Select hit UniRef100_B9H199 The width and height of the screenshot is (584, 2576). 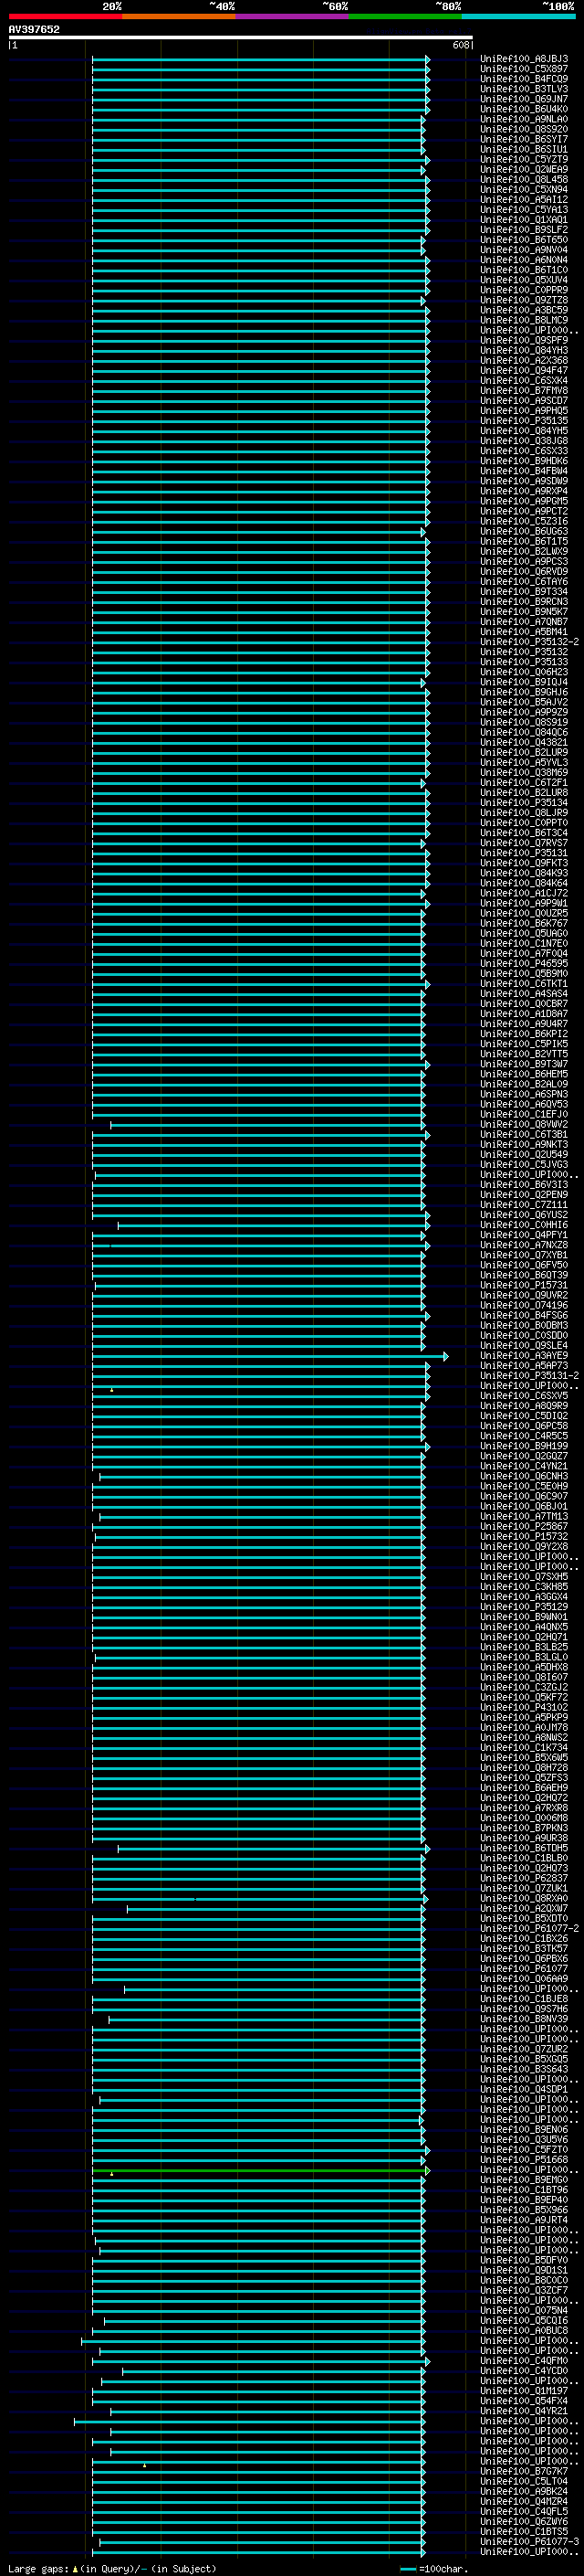point(524,1446)
